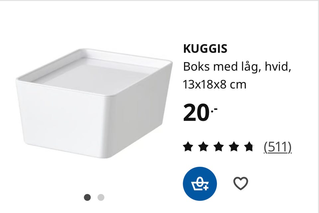
Task: Click the partially filled fifth rating star
Action: click(249, 147)
